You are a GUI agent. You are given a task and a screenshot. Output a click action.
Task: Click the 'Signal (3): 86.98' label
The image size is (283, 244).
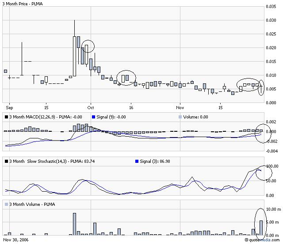tap(155, 161)
